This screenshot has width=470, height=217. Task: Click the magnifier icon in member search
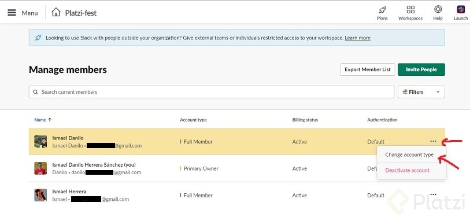pos(35,92)
